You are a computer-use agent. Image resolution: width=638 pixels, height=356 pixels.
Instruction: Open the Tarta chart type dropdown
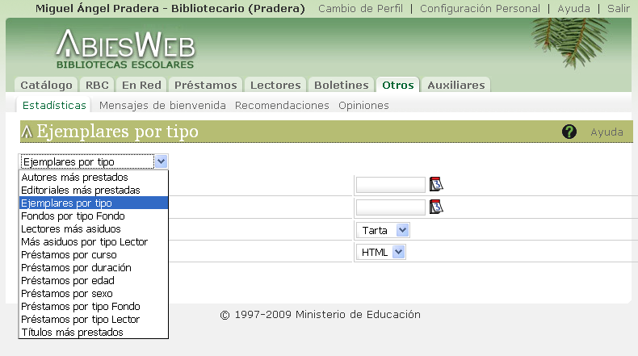tap(383, 230)
